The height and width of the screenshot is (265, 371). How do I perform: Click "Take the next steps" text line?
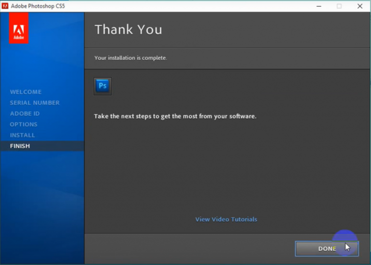coord(175,116)
